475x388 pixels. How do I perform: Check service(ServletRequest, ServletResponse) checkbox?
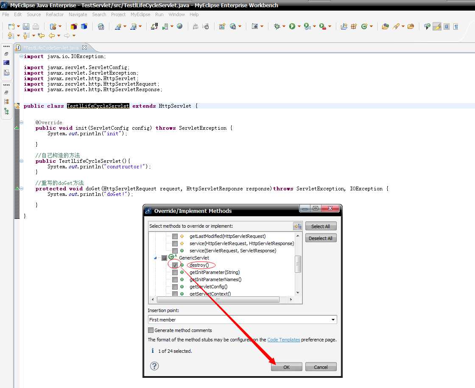pos(175,251)
